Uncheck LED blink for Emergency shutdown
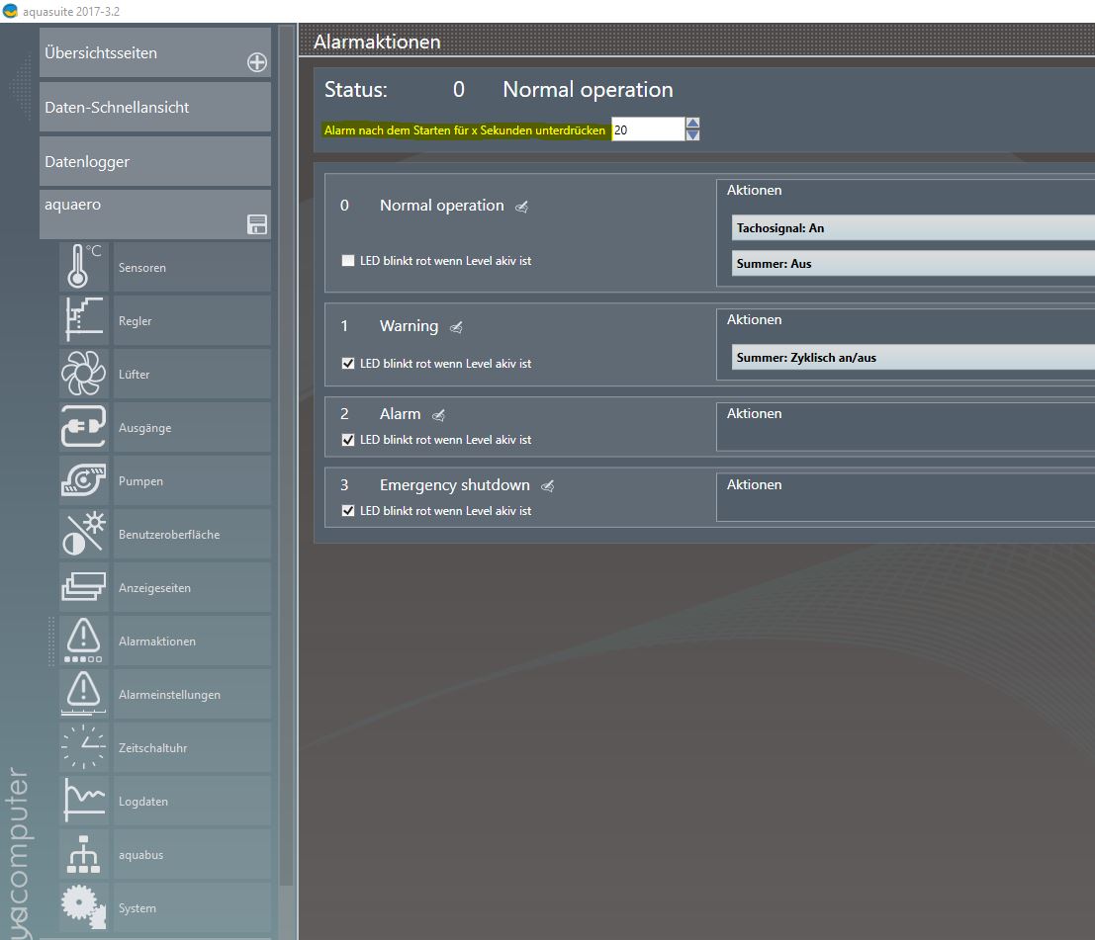Viewport: 1095px width, 940px height. (348, 511)
